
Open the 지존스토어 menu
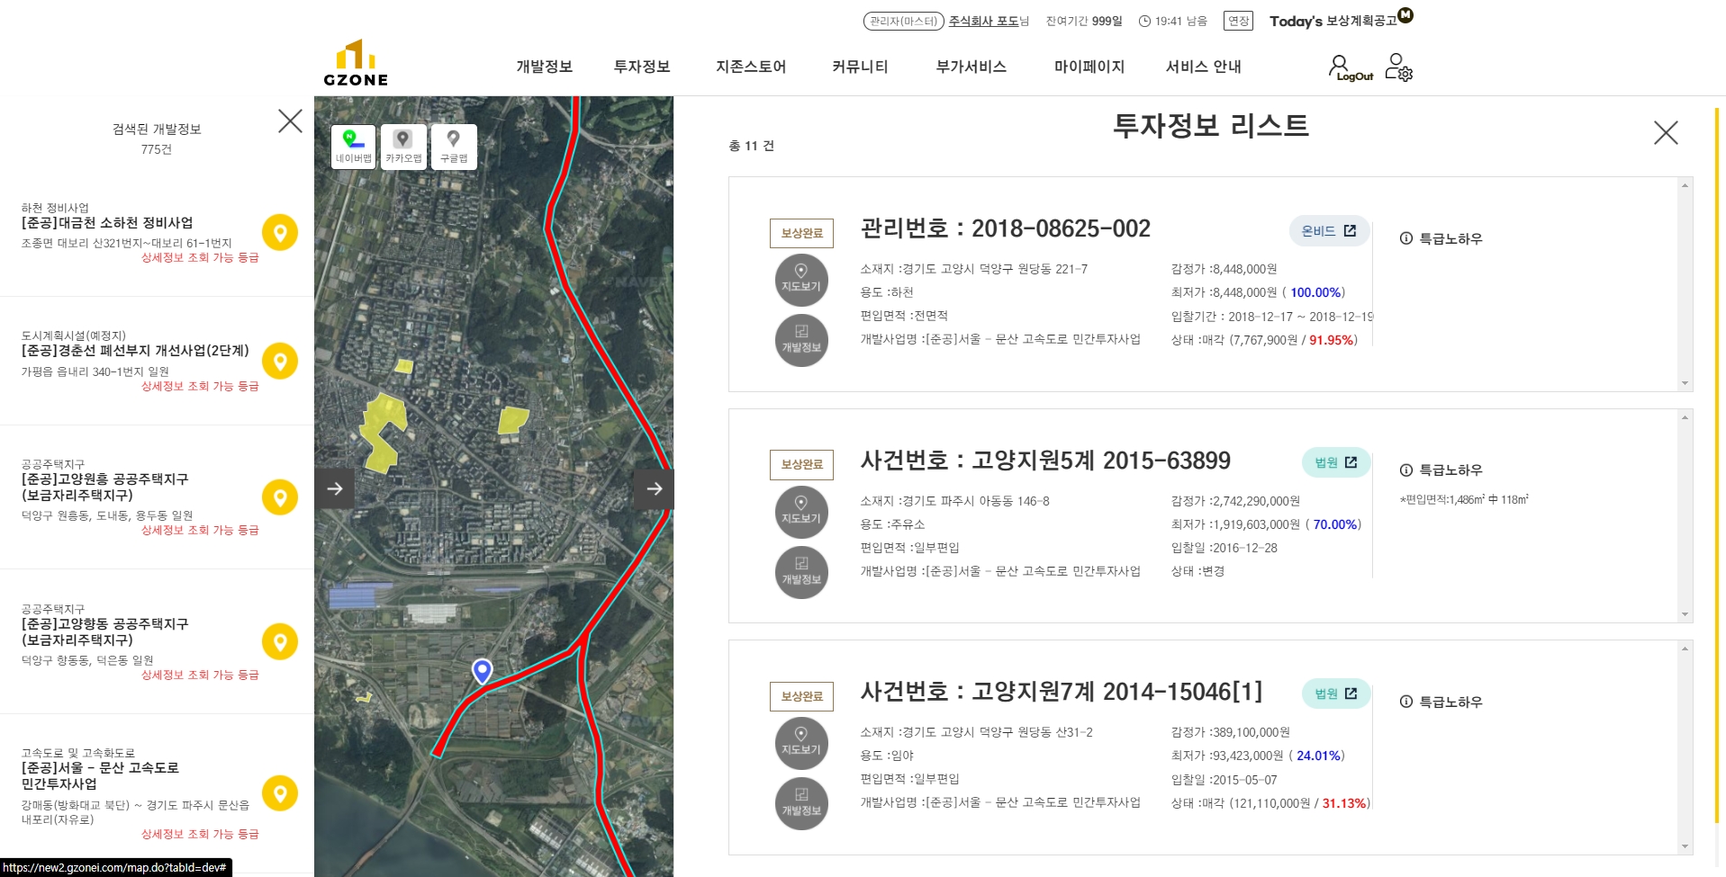751,67
